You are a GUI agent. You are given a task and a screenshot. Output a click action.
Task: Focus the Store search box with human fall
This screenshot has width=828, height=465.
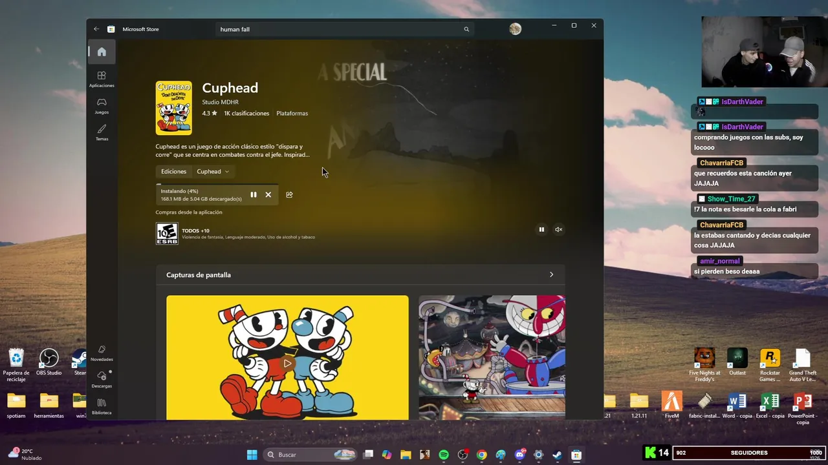[345, 29]
